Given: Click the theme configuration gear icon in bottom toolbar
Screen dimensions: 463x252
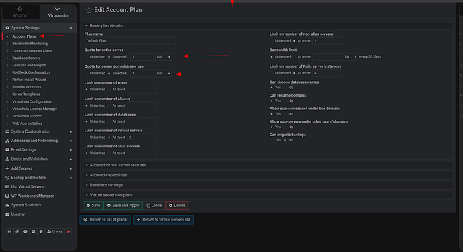Looking at the screenshot, I should [x=25, y=231].
